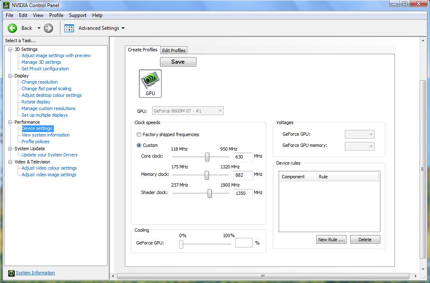The width and height of the screenshot is (430, 283).
Task: Click the Component column header
Action: 298,177
